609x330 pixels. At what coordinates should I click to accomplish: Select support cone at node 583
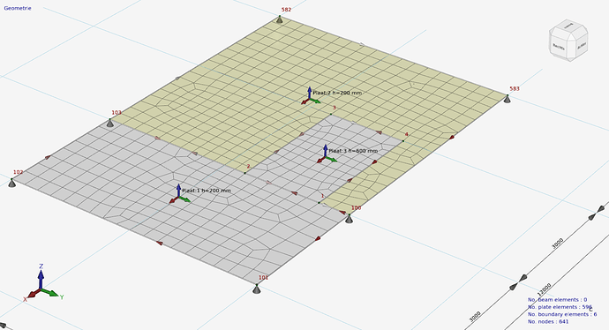point(507,99)
